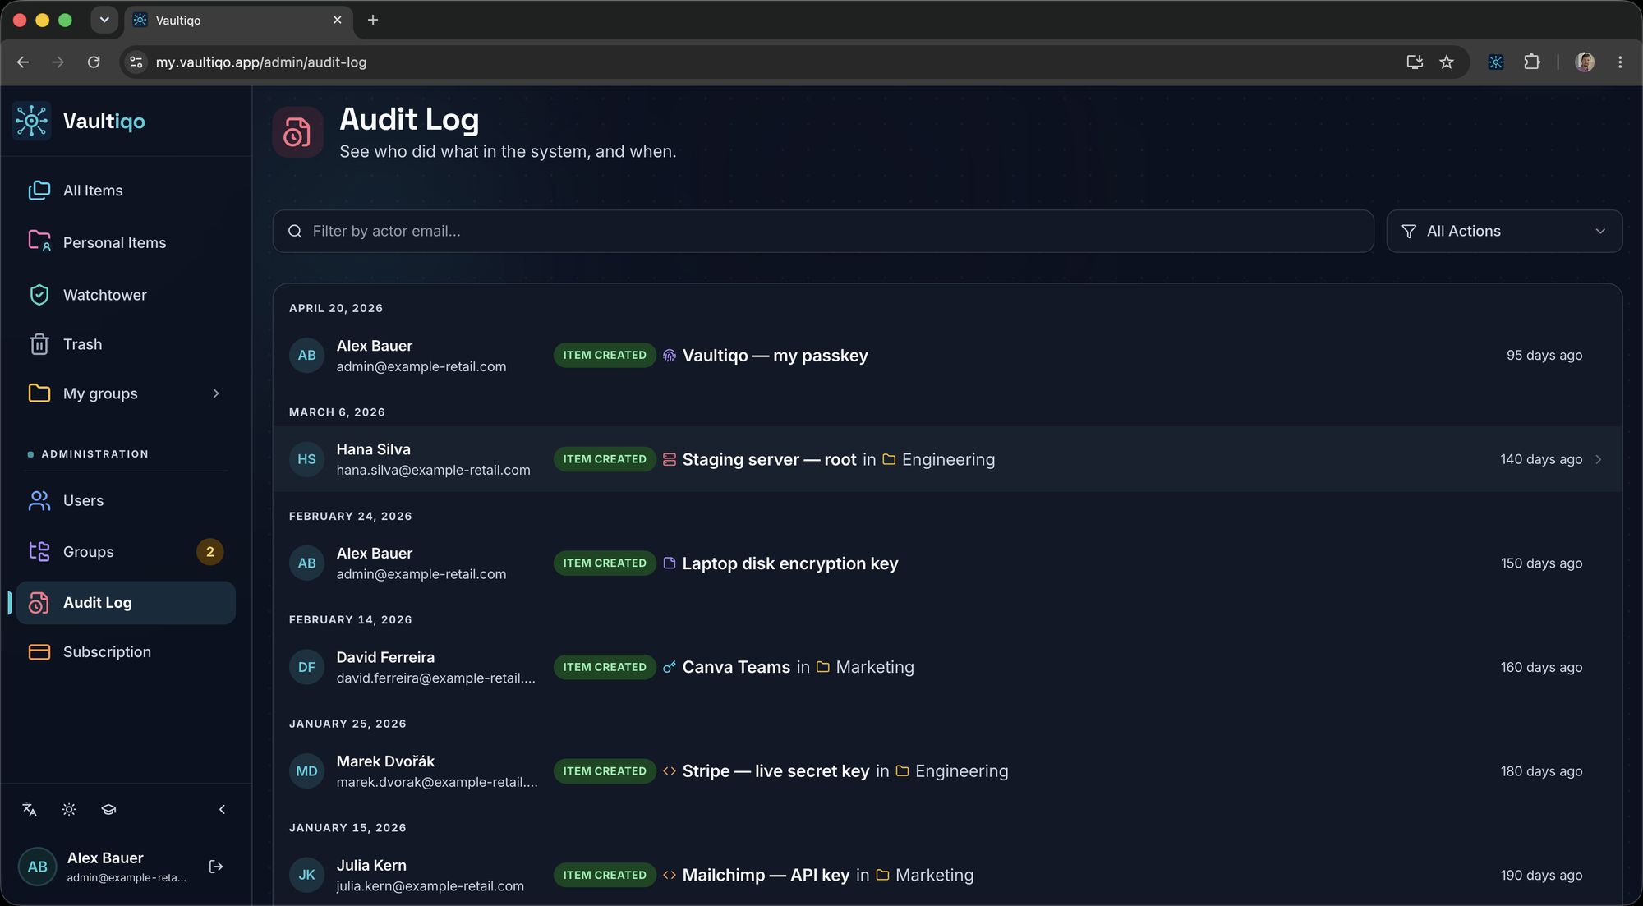The image size is (1643, 906).
Task: Open Users administration page
Action: 126,500
